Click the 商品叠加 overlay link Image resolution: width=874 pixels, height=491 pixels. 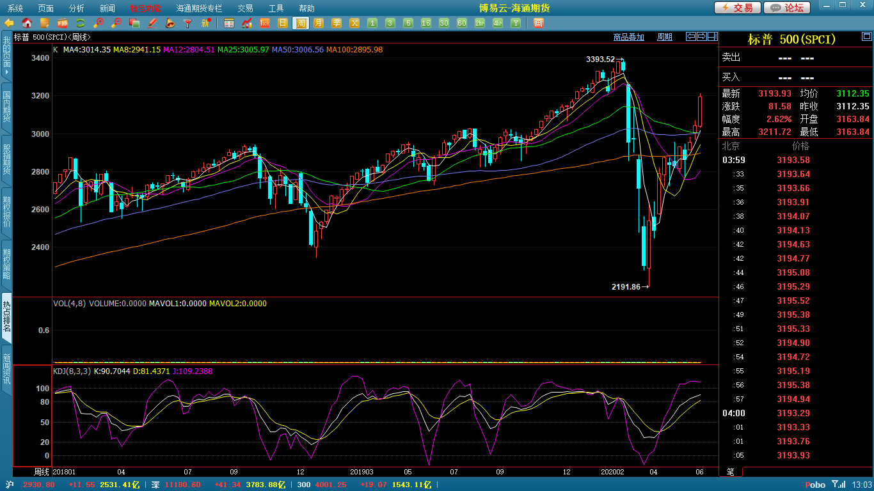[628, 37]
